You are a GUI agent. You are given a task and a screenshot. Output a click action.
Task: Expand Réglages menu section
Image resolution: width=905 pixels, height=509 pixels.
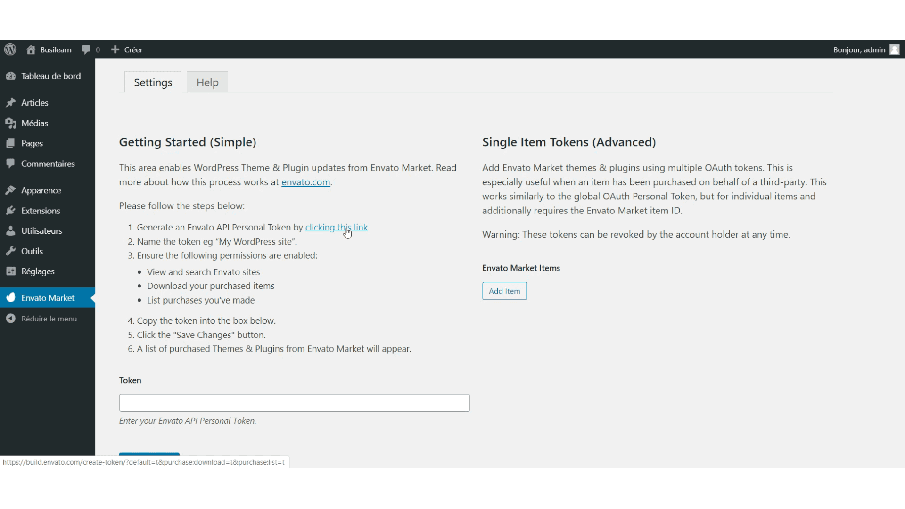pos(38,271)
